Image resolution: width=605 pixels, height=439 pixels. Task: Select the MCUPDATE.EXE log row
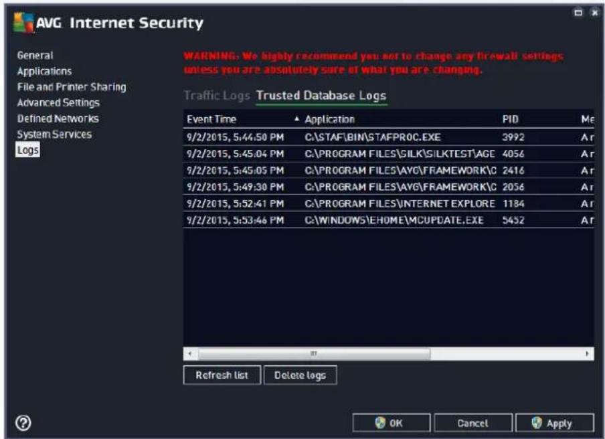[x=388, y=220]
